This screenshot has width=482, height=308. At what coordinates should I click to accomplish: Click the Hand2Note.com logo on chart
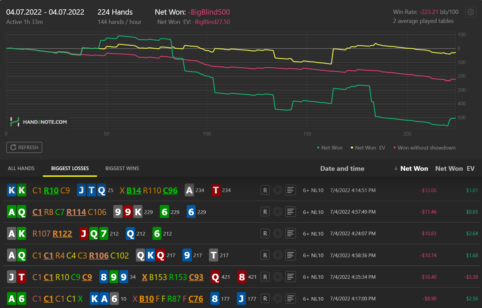(38, 122)
